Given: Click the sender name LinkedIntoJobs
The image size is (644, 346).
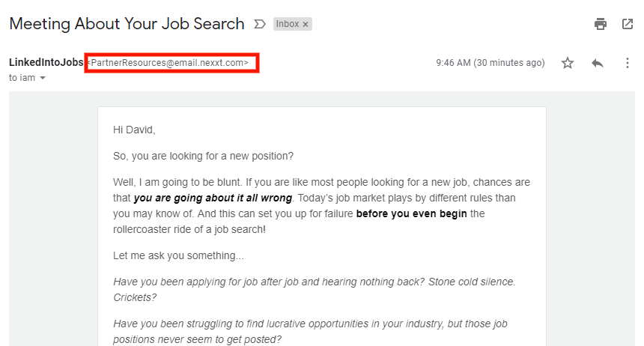Looking at the screenshot, I should click(x=46, y=62).
